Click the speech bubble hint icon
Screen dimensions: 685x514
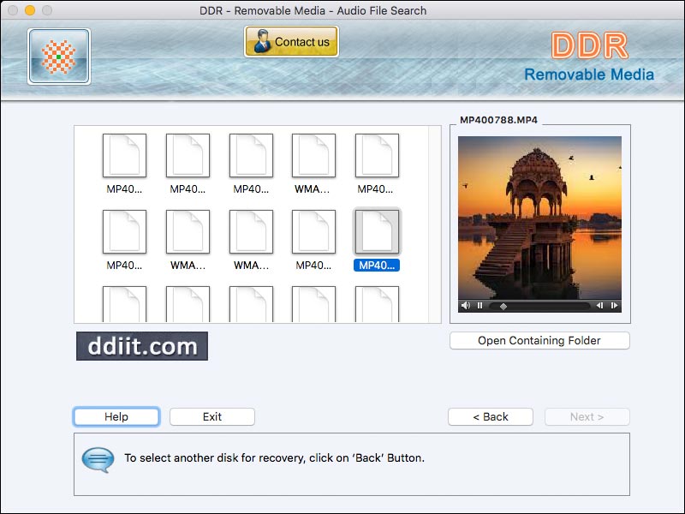coord(97,459)
